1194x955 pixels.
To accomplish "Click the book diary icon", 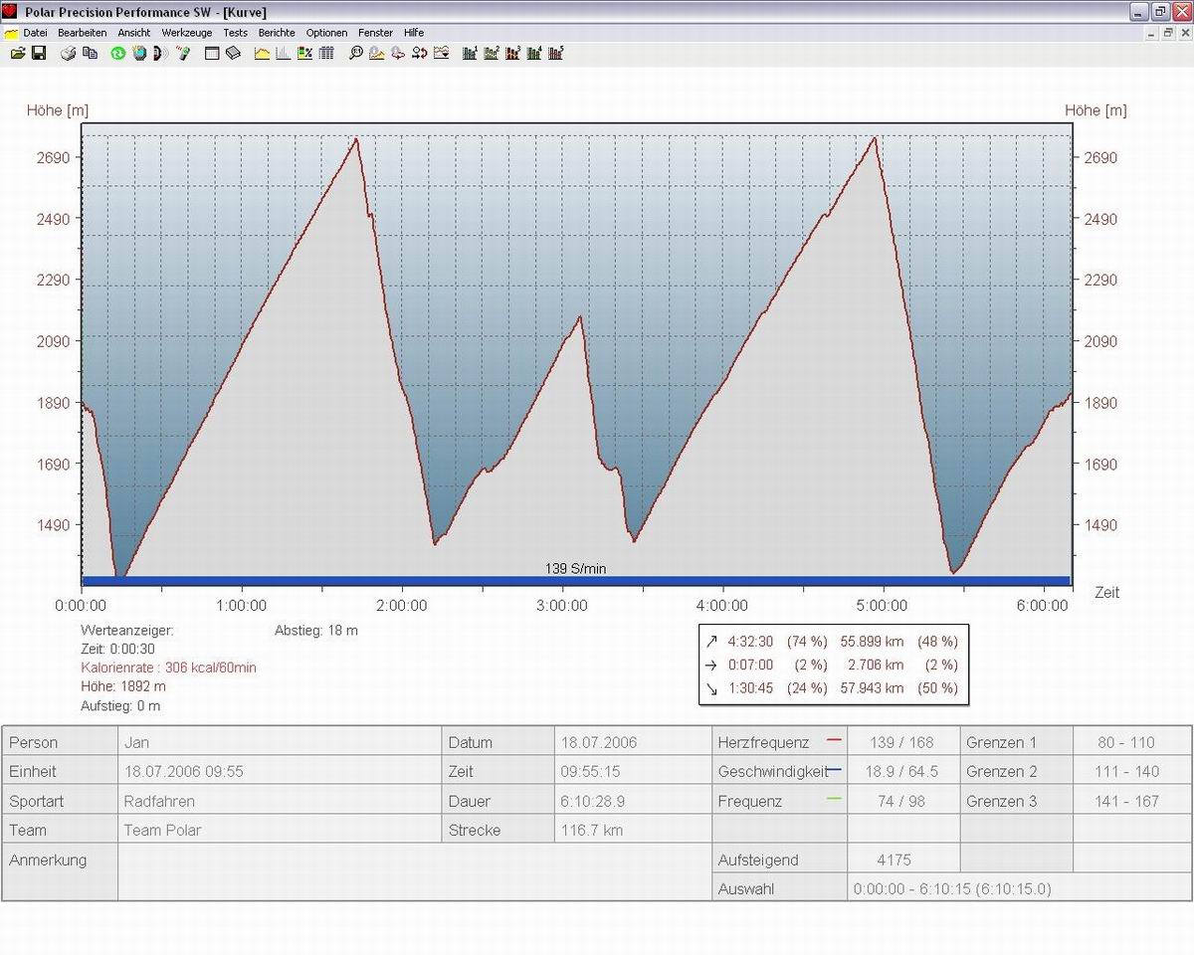I will (234, 53).
